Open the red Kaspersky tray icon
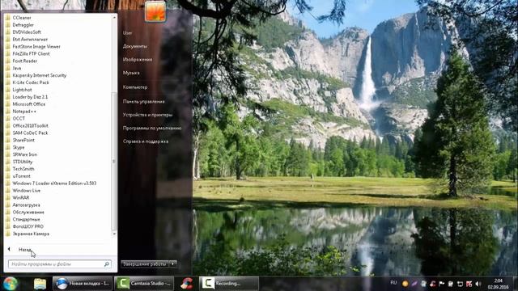Screen dimensions: 518x291 pos(469,284)
